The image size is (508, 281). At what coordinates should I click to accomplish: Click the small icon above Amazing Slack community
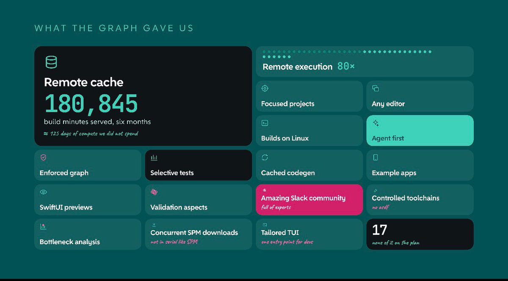pos(264,191)
